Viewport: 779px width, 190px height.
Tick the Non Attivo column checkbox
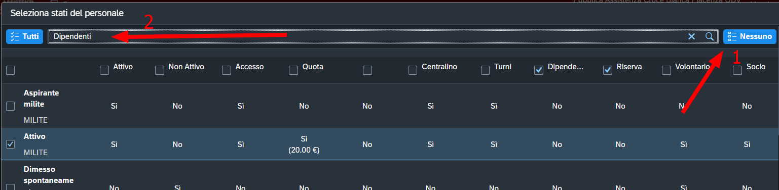(x=160, y=70)
